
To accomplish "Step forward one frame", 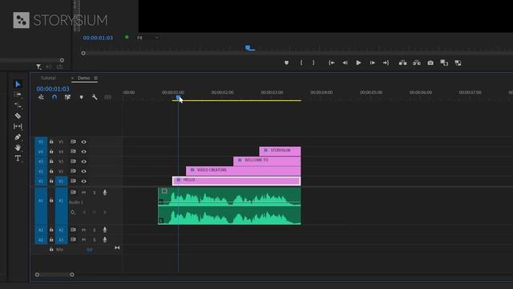I will point(372,63).
